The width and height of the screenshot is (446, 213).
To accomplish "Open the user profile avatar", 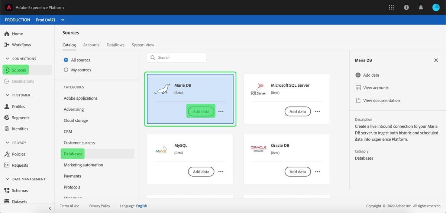I will pyautogui.click(x=436, y=7).
